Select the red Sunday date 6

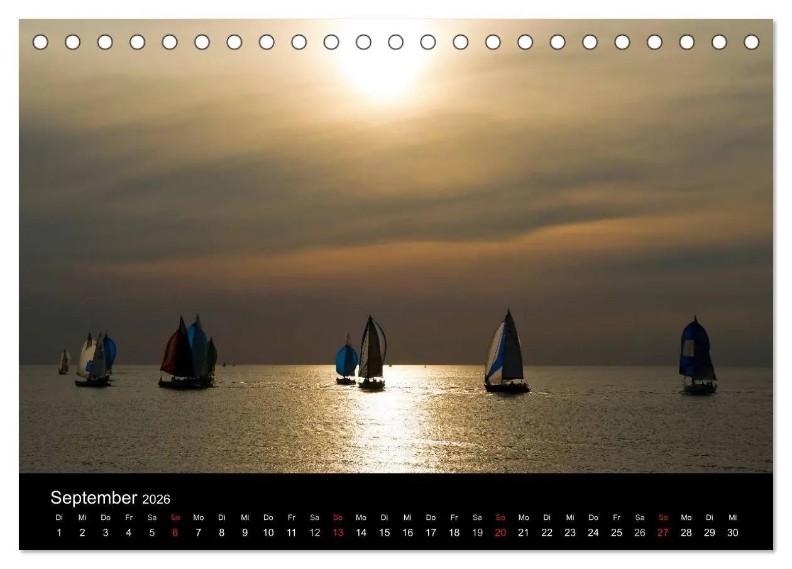click(175, 533)
